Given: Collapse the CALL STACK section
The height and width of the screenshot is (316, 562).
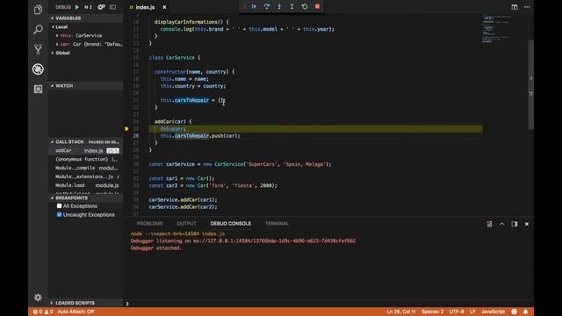Looking at the screenshot, I should click(86, 142).
